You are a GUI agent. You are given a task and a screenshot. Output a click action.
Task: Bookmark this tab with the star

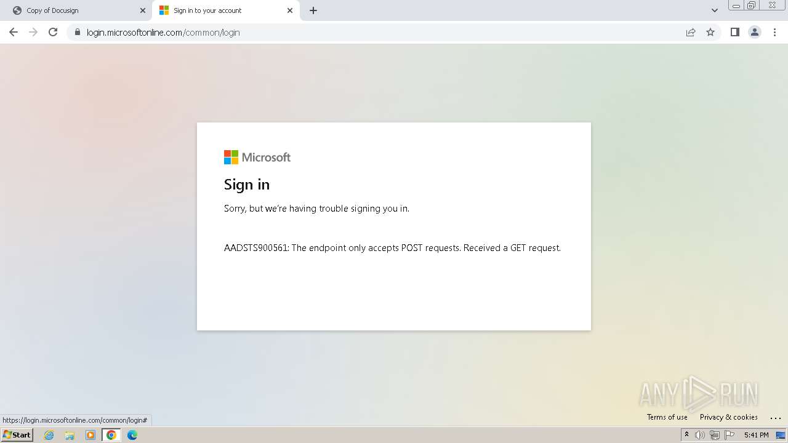point(710,32)
